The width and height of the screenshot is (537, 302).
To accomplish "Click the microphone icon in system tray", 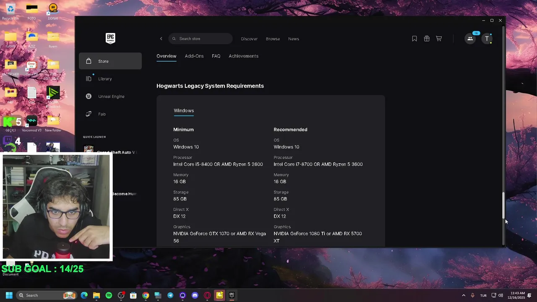I will tap(473, 295).
